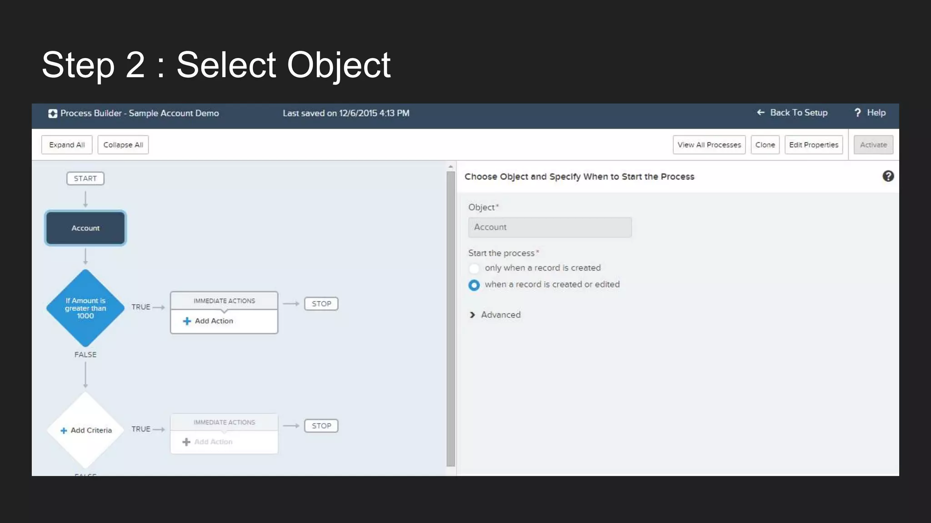The width and height of the screenshot is (931, 523).
Task: Click the Back To Setup arrow icon
Action: (761, 113)
